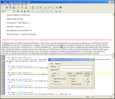
Task: Switch to Code View
Action: point(52,7)
